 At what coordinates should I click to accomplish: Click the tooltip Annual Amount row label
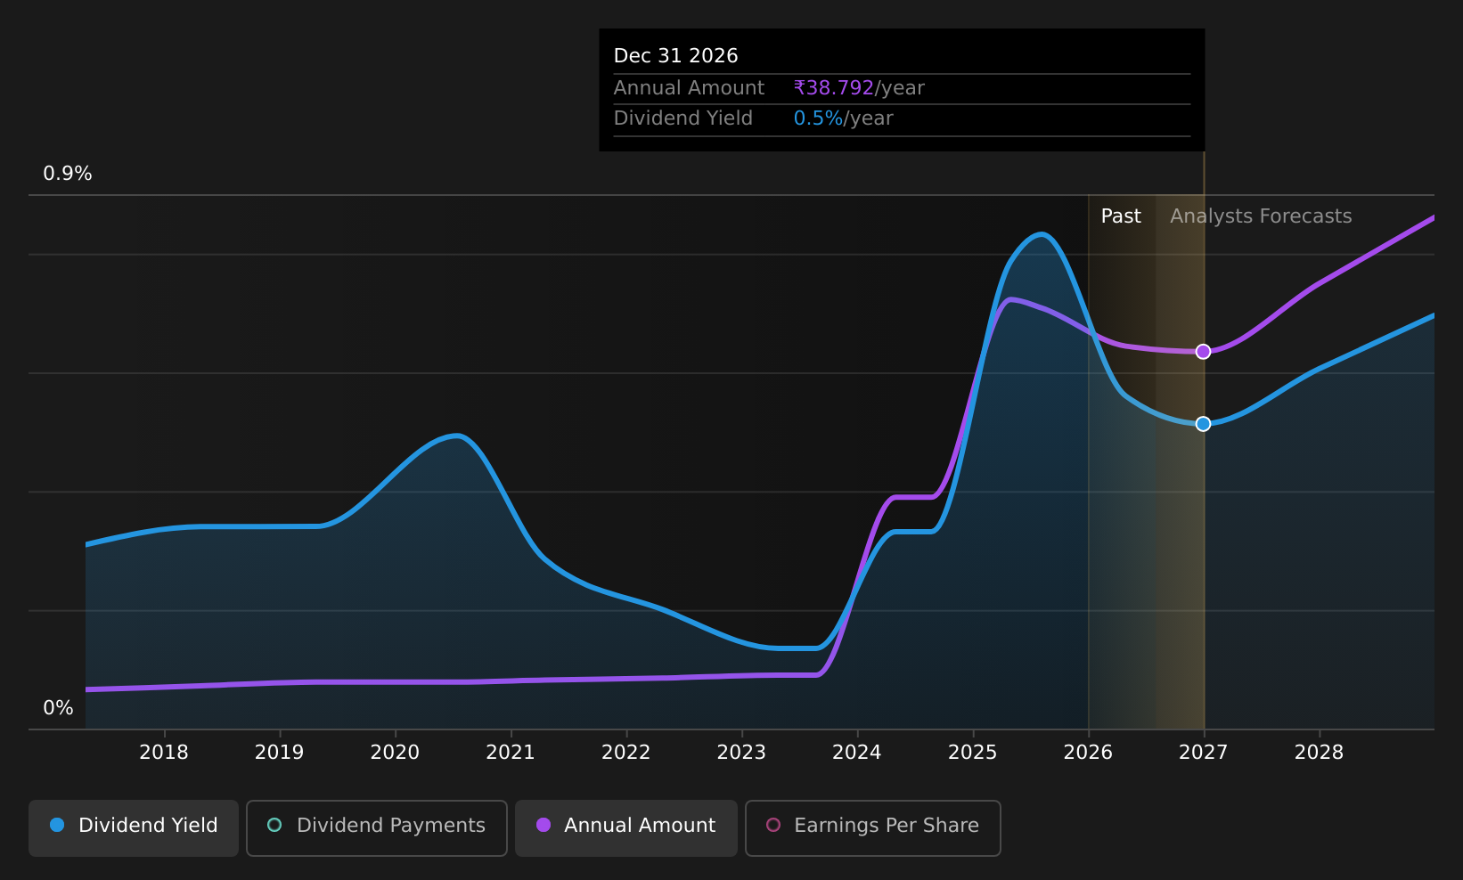point(689,88)
